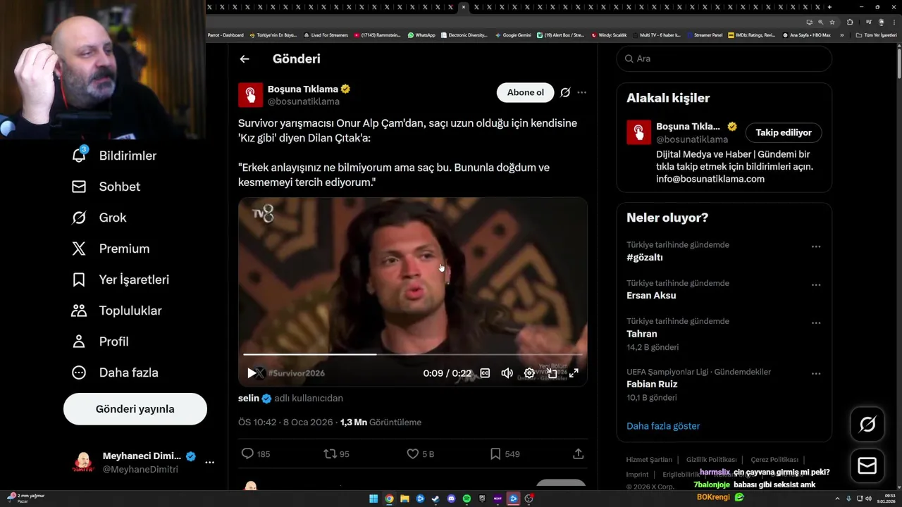Image resolution: width=902 pixels, height=507 pixels.
Task: Open Topluluklar communities page
Action: click(x=116, y=311)
